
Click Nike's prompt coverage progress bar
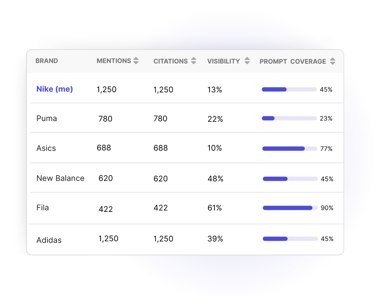tap(289, 89)
